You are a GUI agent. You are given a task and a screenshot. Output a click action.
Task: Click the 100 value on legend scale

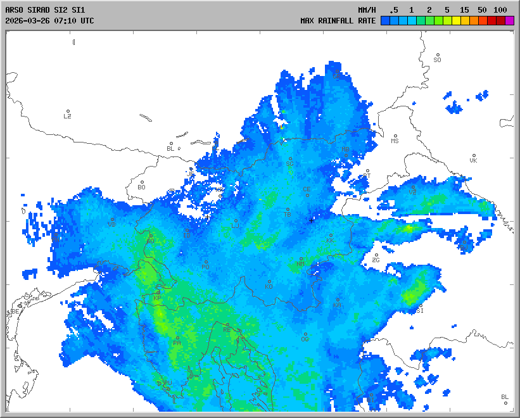(500, 10)
